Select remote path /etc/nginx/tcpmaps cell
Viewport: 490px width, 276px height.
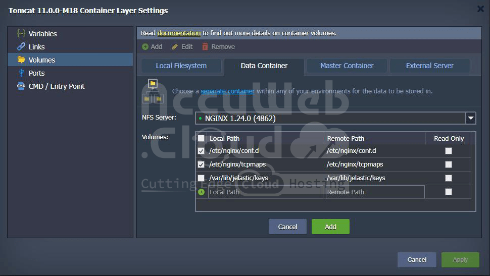click(x=355, y=164)
